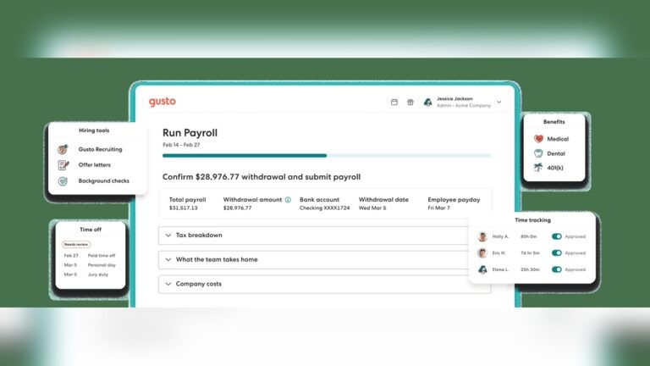This screenshot has width=650, height=366.
Task: Click the Run Payroll progress bar
Action: coord(327,156)
